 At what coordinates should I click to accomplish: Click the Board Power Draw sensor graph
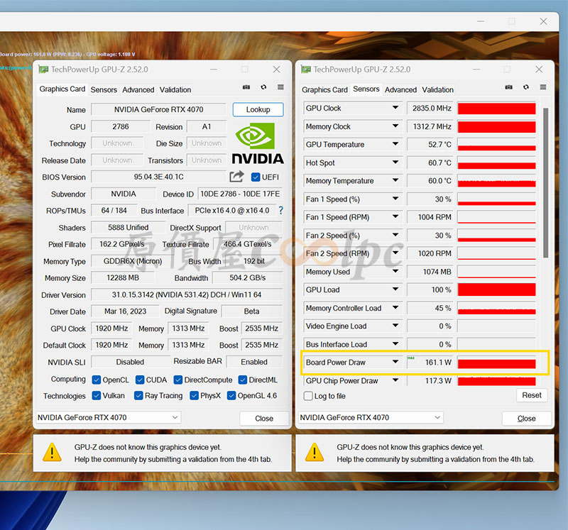click(x=496, y=363)
